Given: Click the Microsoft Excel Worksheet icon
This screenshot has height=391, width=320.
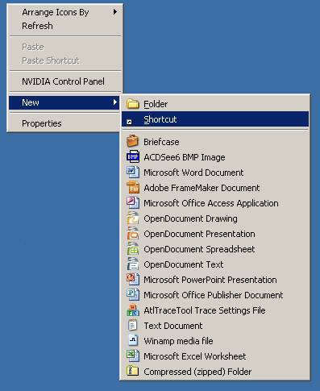Looking at the screenshot, I should click(x=133, y=356).
